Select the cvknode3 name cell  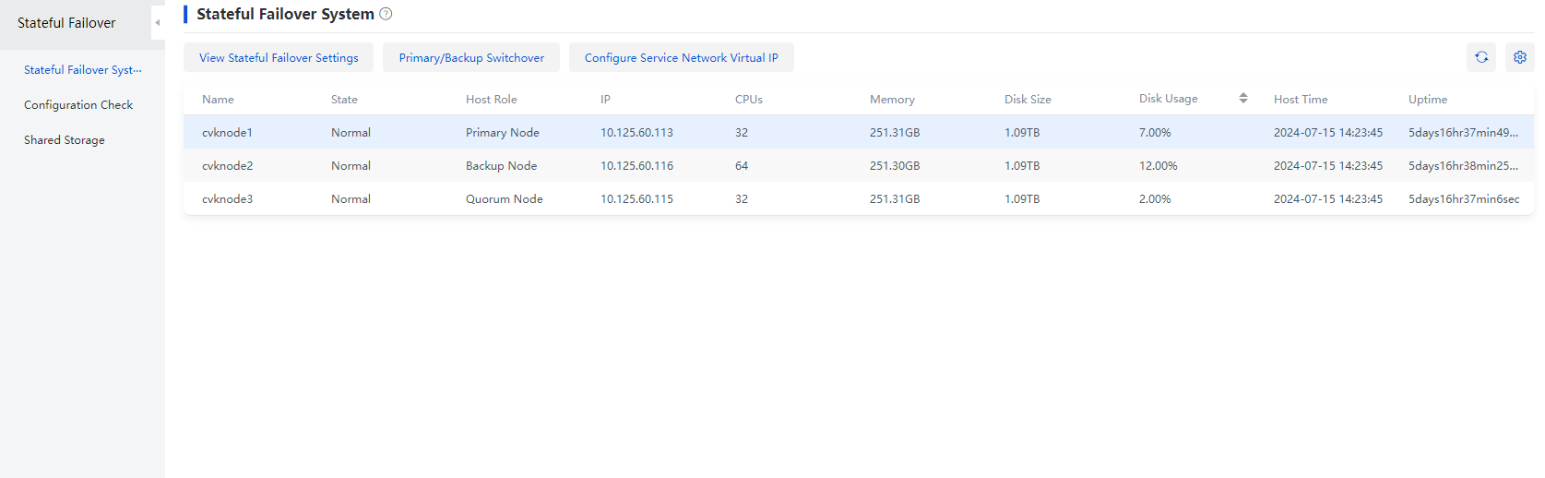pos(227,198)
